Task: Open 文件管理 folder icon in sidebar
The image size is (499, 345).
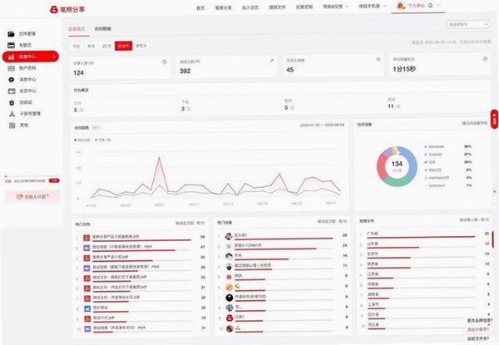Action: [12, 34]
